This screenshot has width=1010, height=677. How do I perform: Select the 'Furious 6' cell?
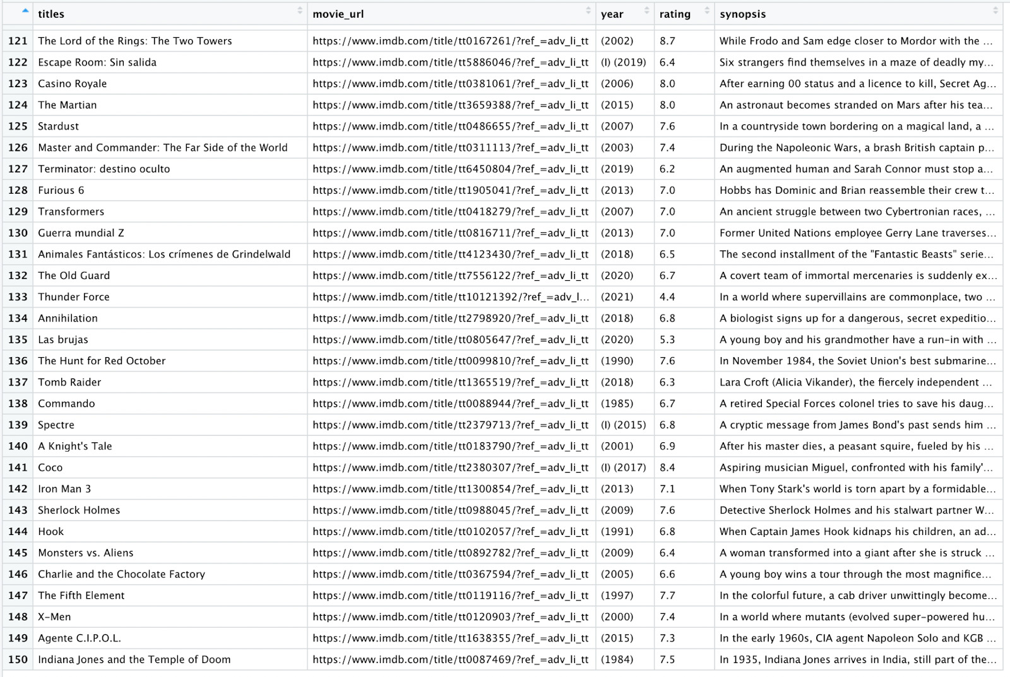170,191
